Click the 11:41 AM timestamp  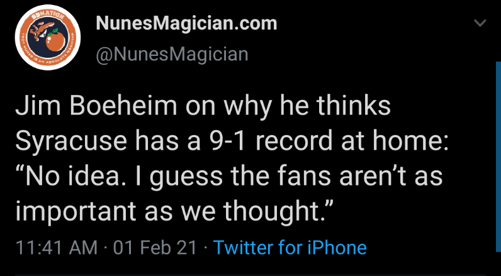pos(55,247)
